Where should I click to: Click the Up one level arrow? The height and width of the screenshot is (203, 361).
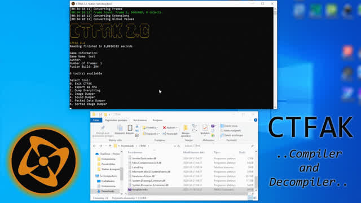coord(110,146)
